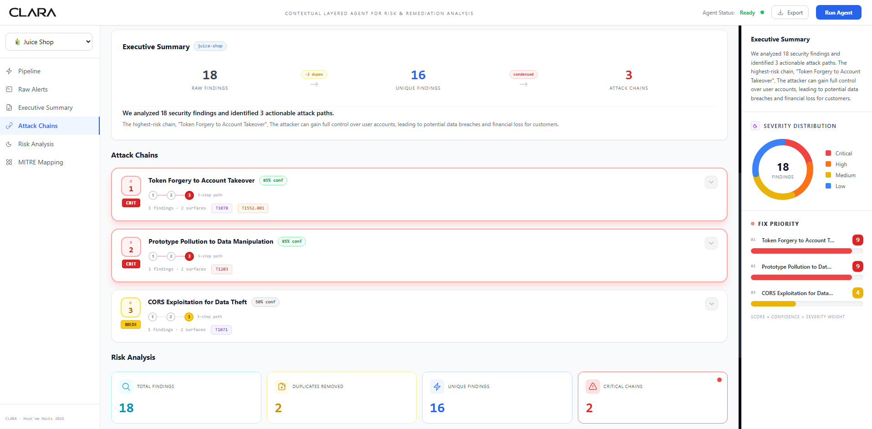Open the Pipeline section

50,71
